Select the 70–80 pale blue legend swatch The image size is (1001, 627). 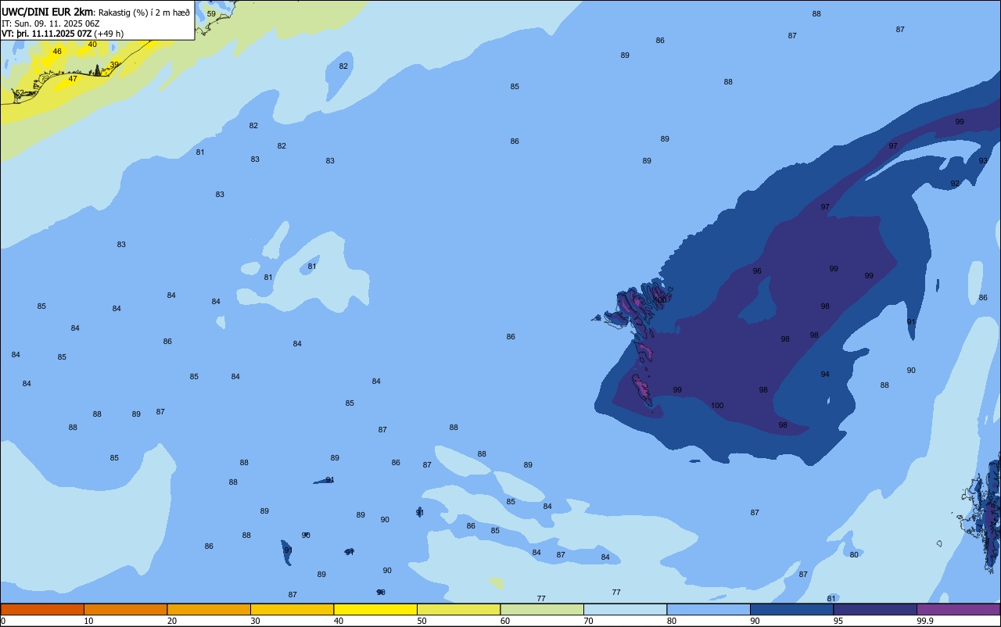tap(625, 609)
